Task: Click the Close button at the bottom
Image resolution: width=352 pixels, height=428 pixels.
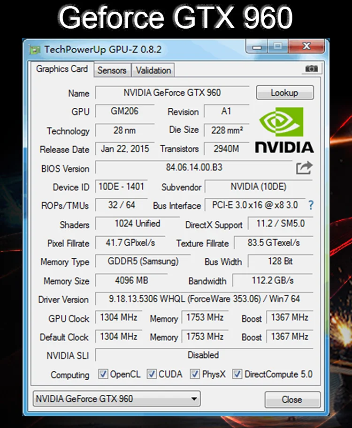Action: coord(292,399)
